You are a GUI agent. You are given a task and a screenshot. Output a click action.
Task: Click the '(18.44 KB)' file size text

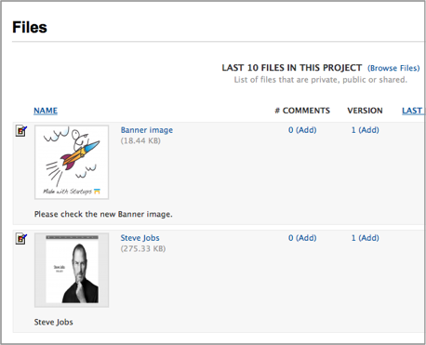(x=140, y=141)
